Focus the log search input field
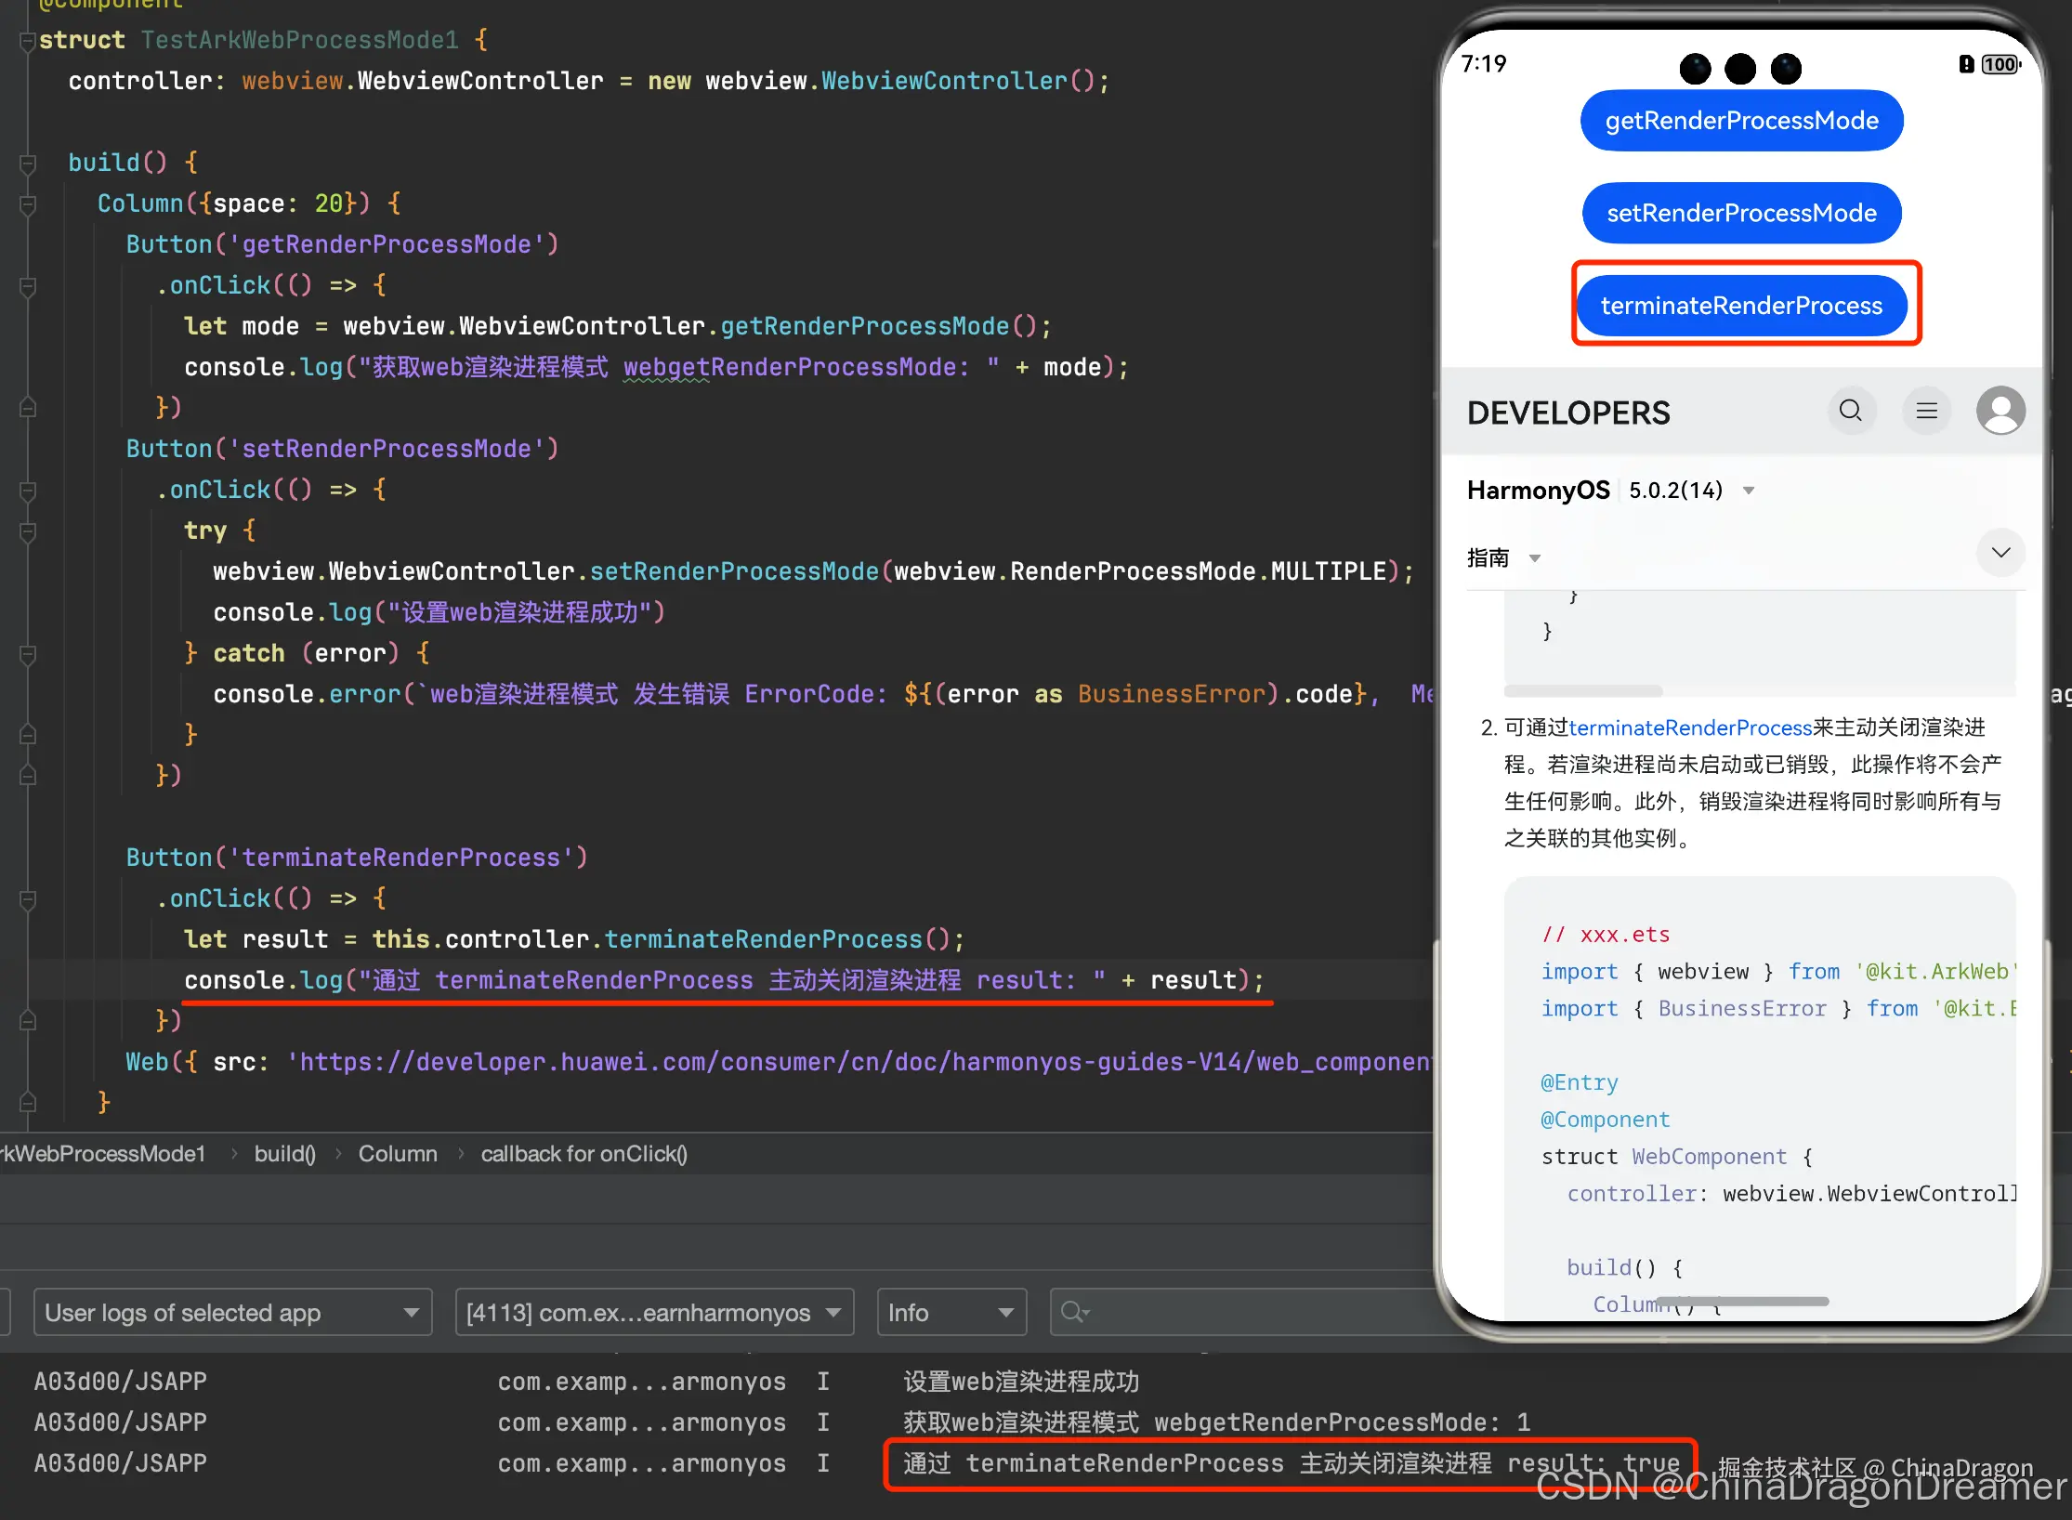This screenshot has height=1520, width=2072. pyautogui.click(x=1245, y=1312)
